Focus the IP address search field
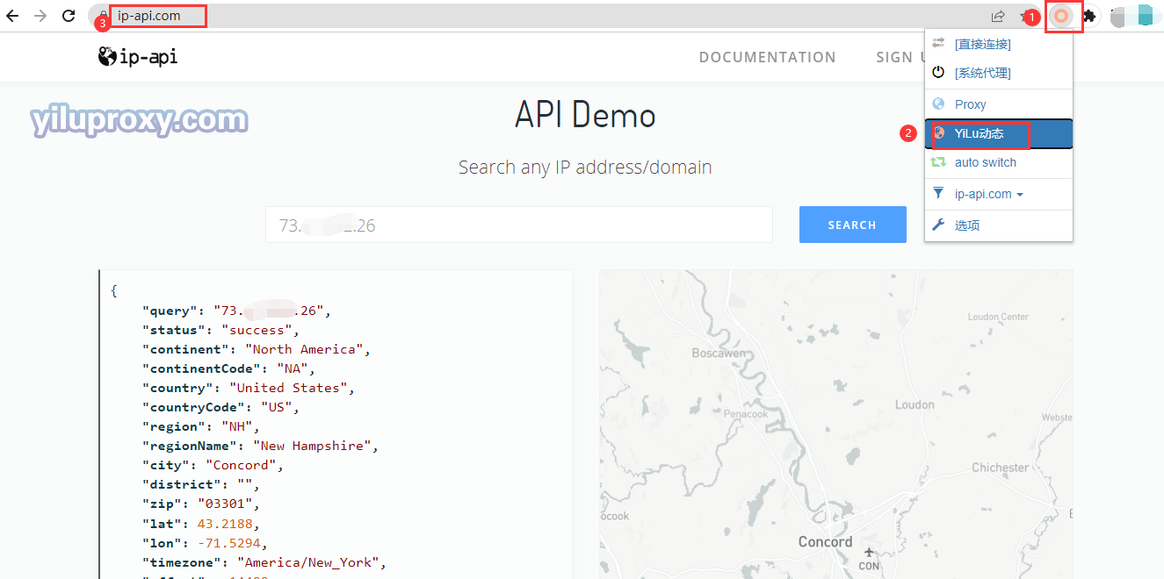 point(519,225)
